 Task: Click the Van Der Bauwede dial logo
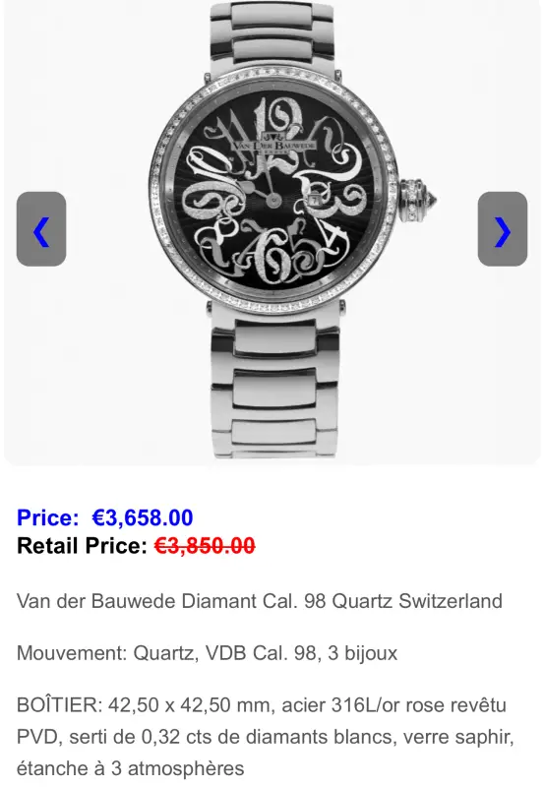tap(273, 144)
